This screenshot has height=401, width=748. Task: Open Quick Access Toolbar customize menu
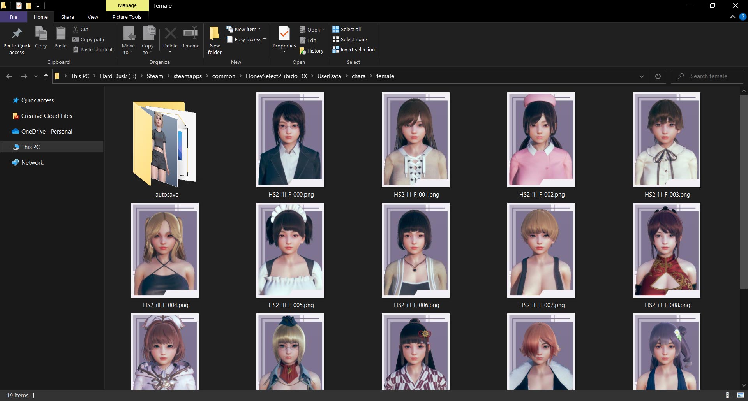pyautogui.click(x=37, y=6)
